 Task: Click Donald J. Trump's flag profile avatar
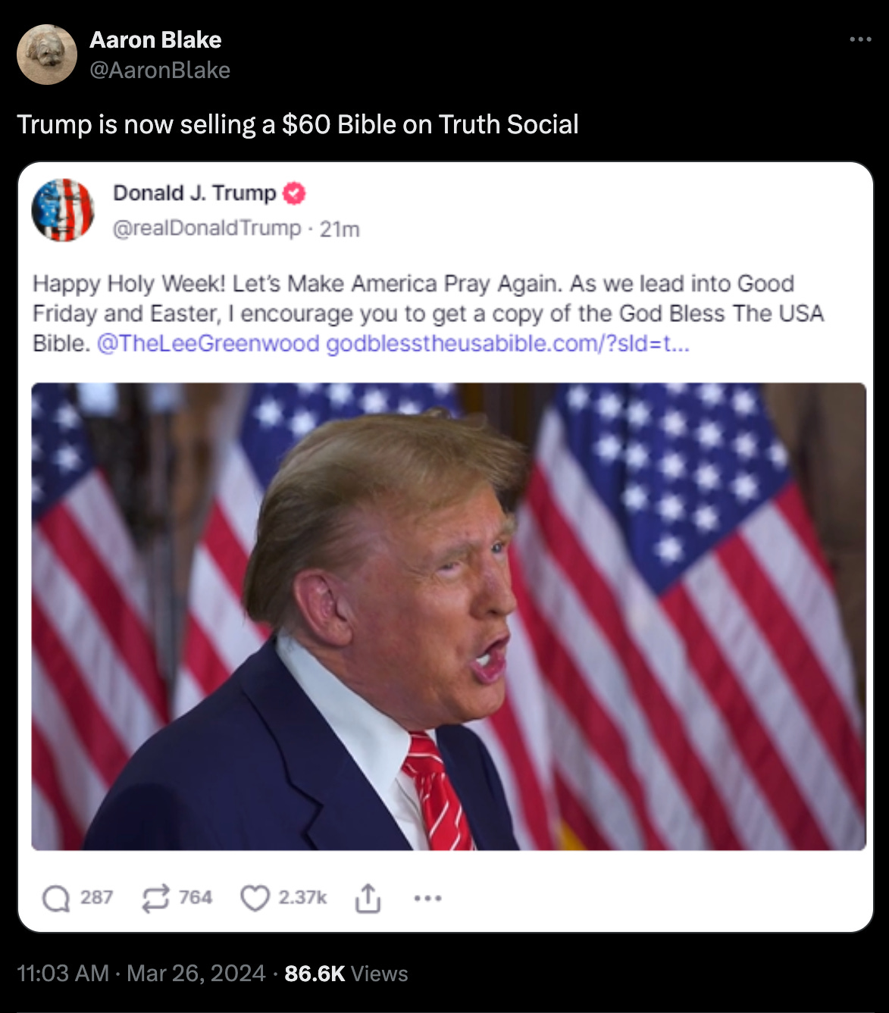tap(63, 210)
